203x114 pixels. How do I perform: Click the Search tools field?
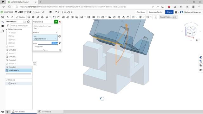pyautogui.click(x=168, y=17)
